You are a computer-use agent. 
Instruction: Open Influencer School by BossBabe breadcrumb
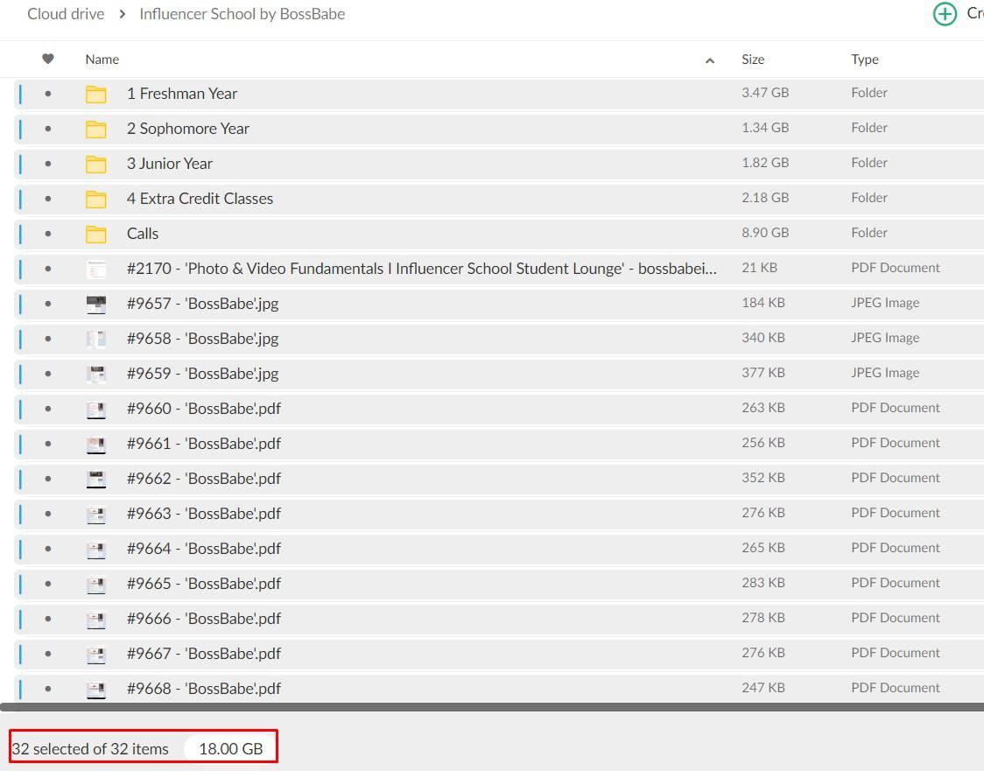[242, 14]
